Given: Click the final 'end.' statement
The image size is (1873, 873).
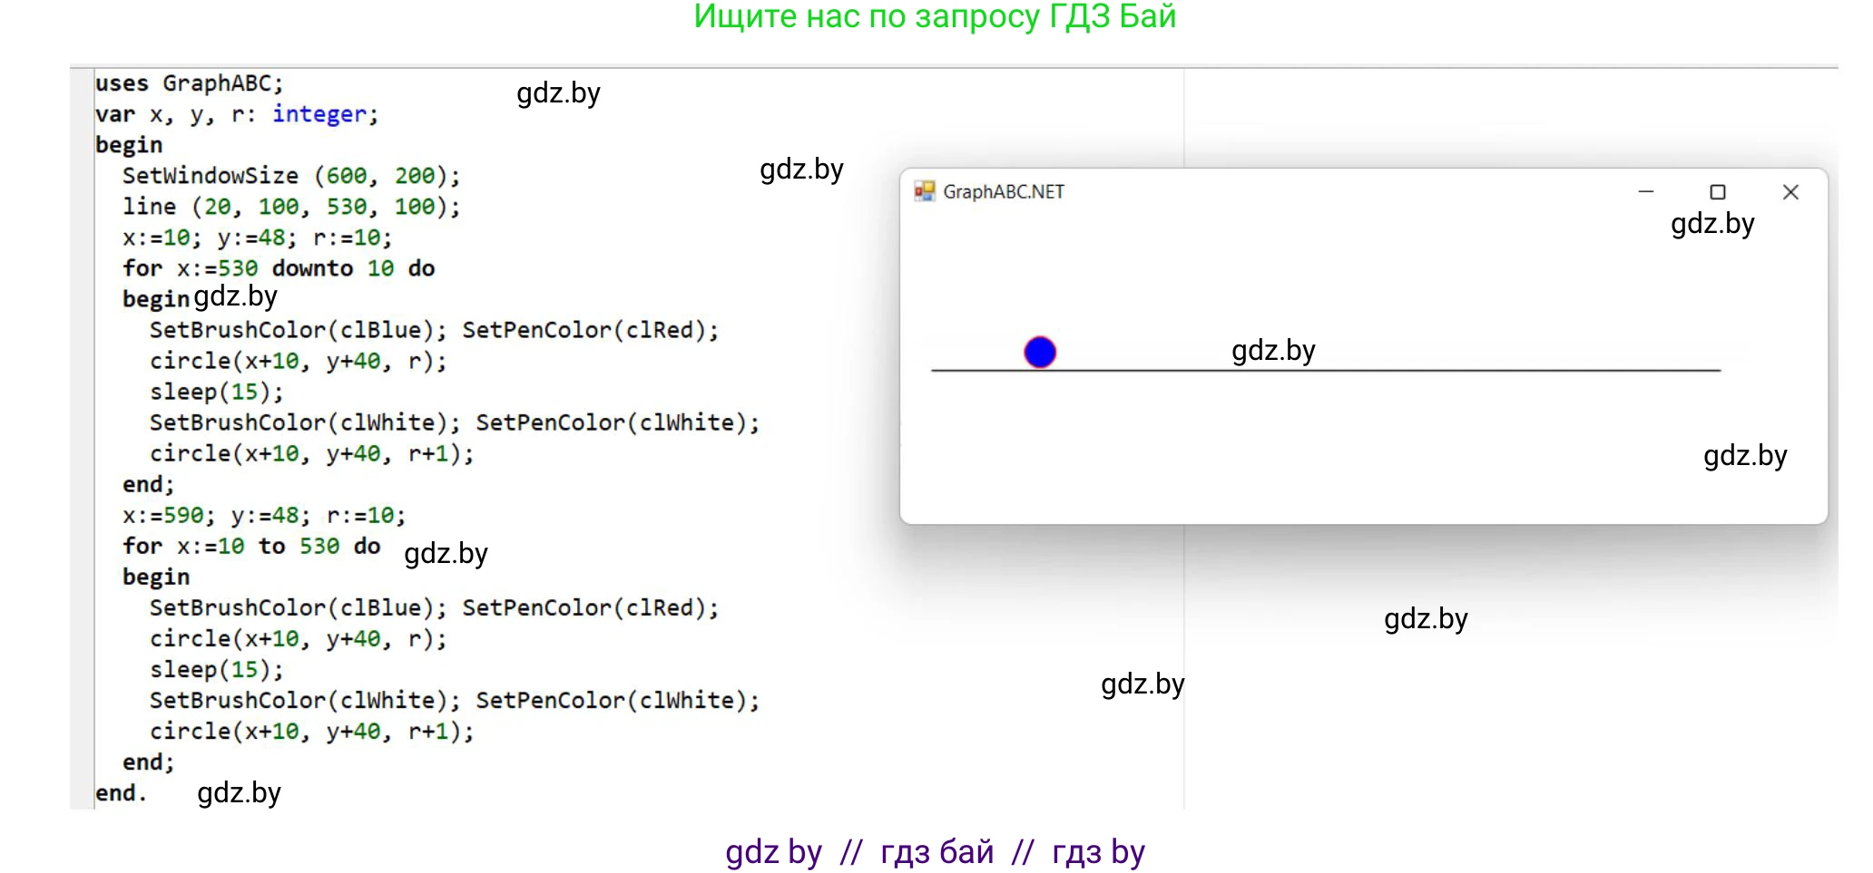Looking at the screenshot, I should coord(121,793).
